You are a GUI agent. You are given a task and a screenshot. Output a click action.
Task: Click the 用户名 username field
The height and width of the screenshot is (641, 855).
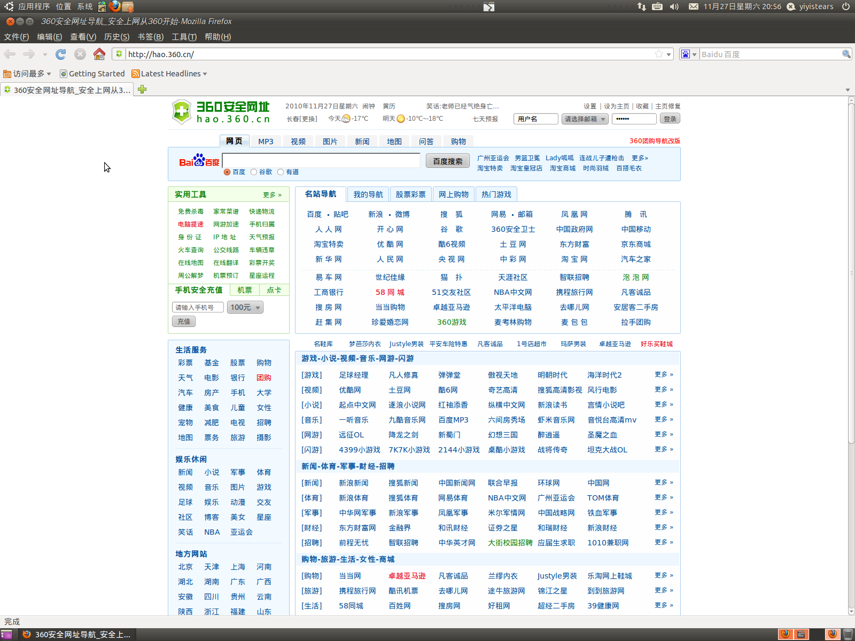(536, 119)
